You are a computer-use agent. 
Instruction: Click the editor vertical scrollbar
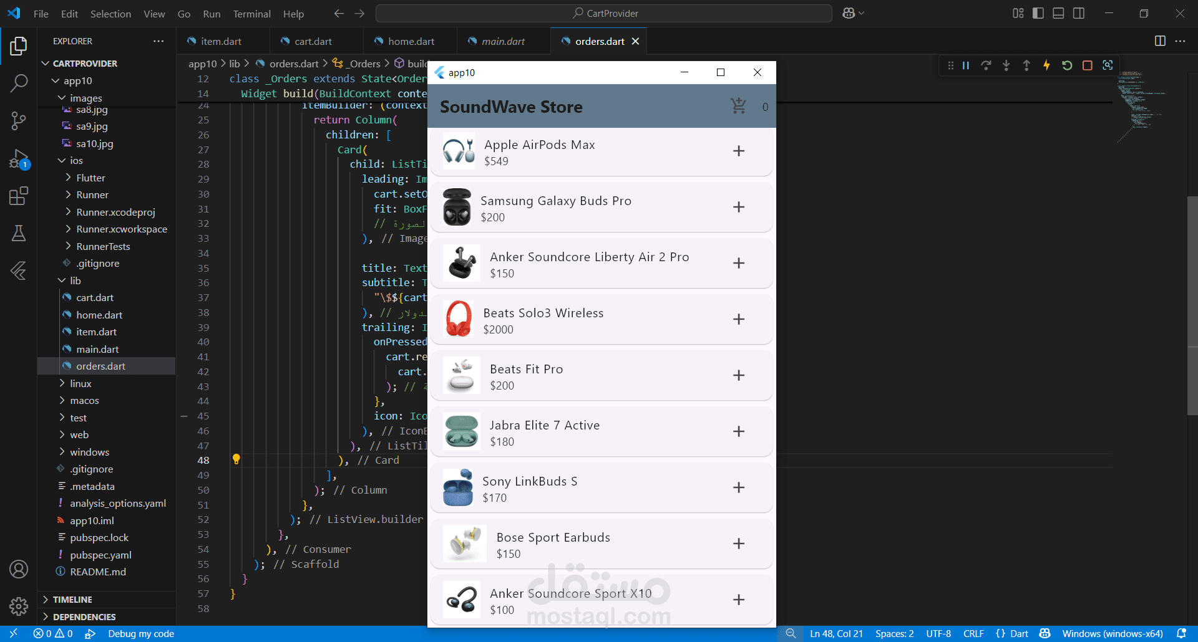coord(1192,305)
